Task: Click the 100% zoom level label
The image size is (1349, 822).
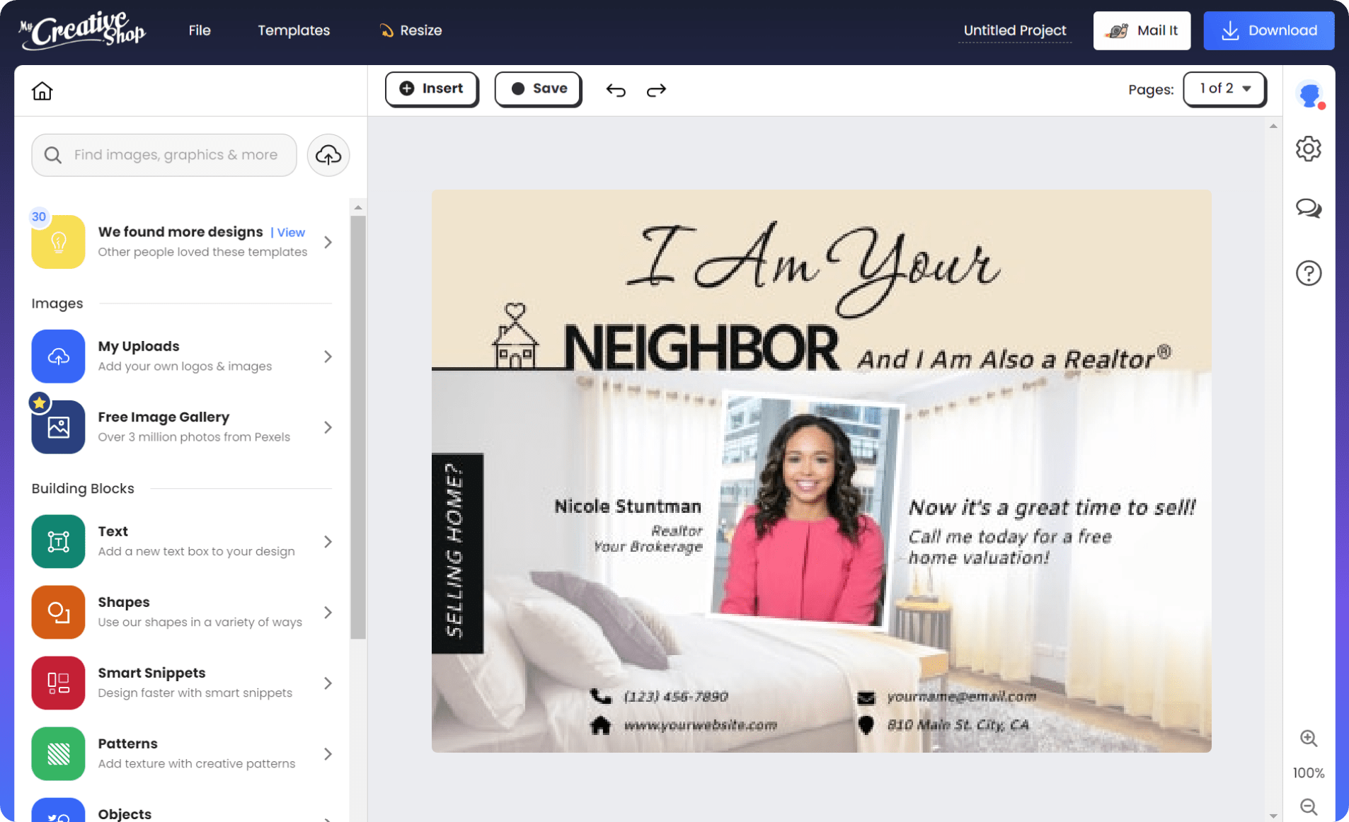Action: 1309,773
